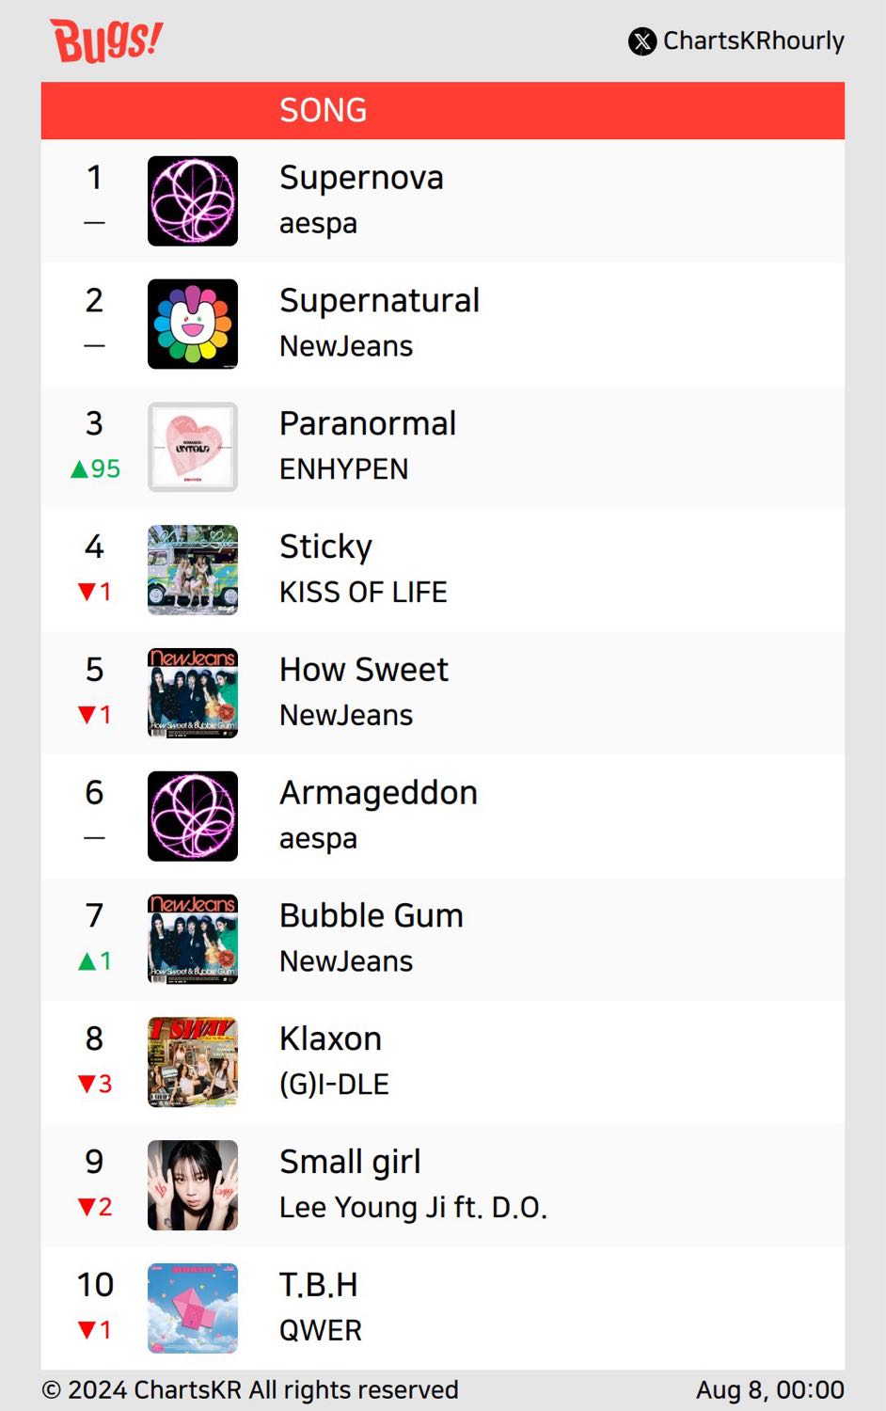The width and height of the screenshot is (886, 1411).
Task: Select the Supernatural flower album art
Action: click(x=193, y=325)
